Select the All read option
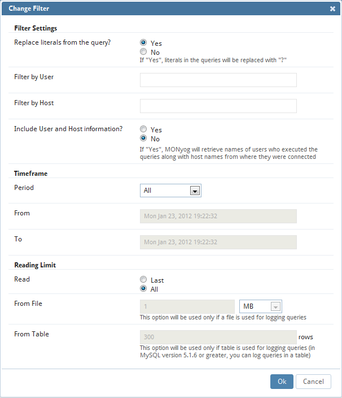342x398 pixels. click(143, 288)
